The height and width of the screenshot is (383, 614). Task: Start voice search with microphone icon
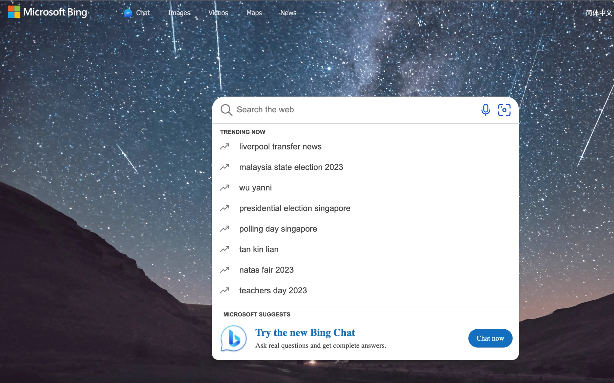coord(485,110)
